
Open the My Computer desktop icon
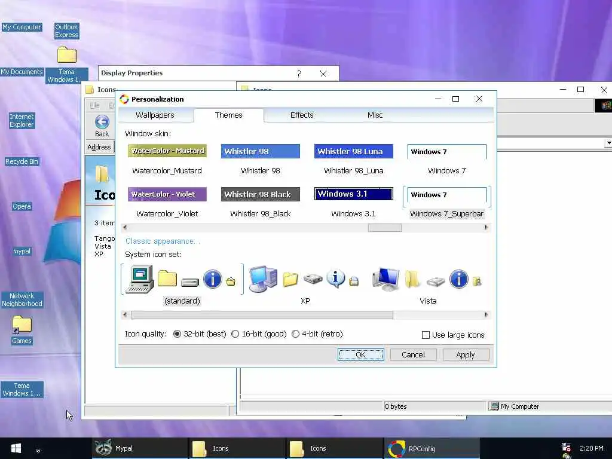click(x=22, y=27)
